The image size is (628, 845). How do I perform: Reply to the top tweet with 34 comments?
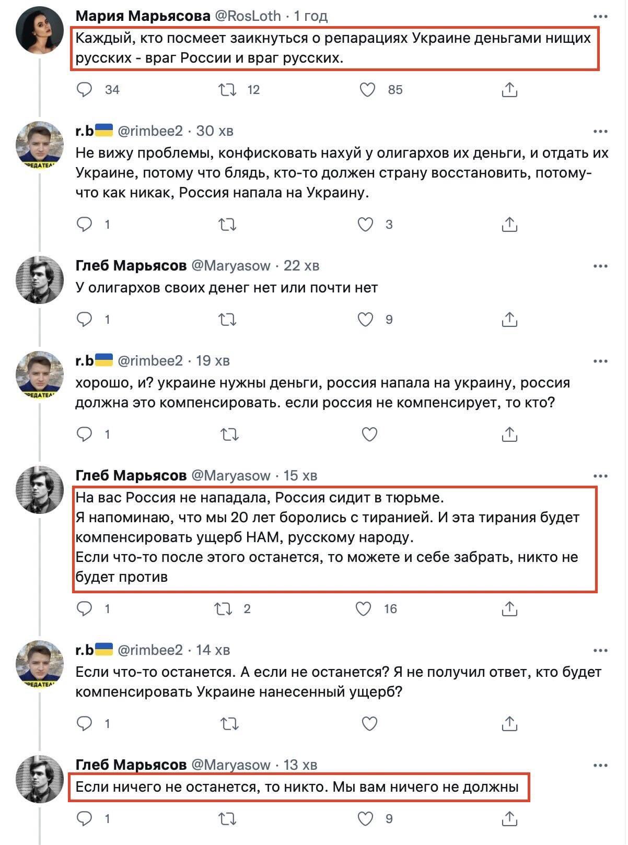tap(85, 90)
